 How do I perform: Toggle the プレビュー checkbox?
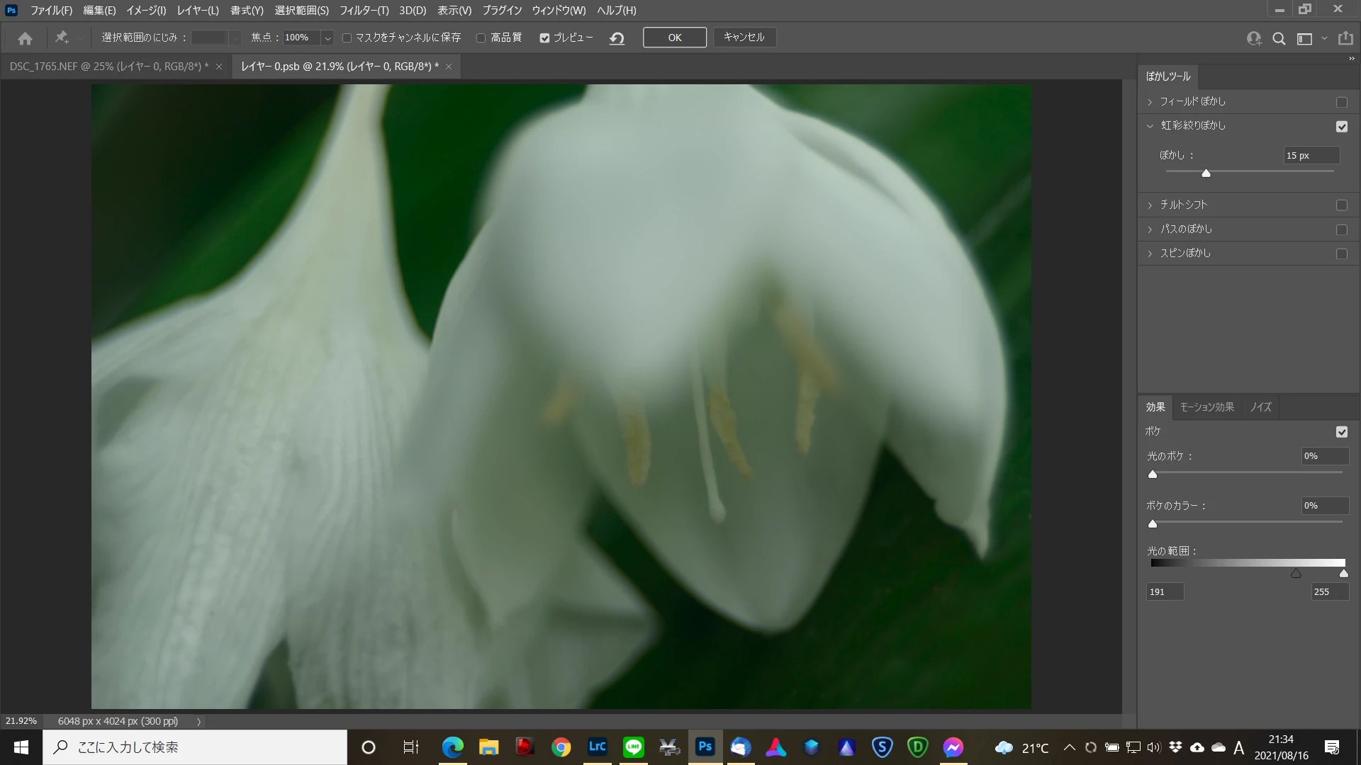(x=544, y=38)
